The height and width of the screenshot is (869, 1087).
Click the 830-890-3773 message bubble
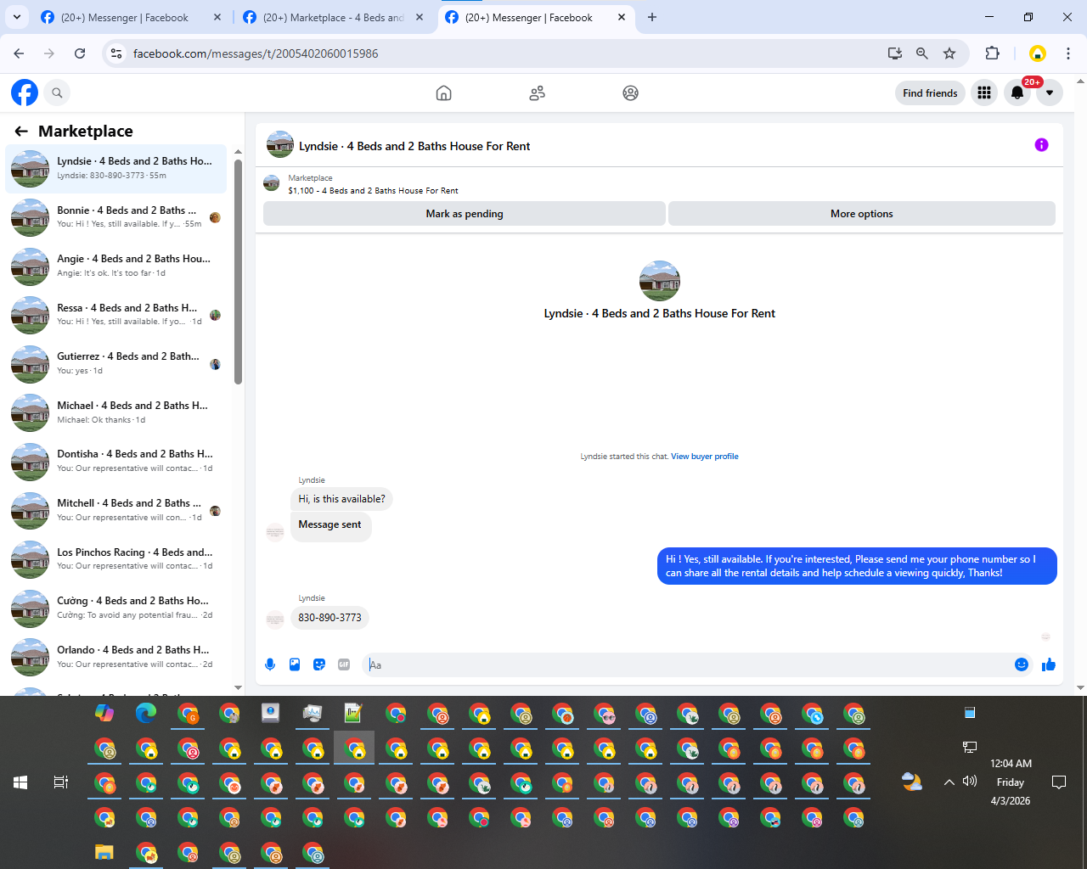(x=329, y=618)
